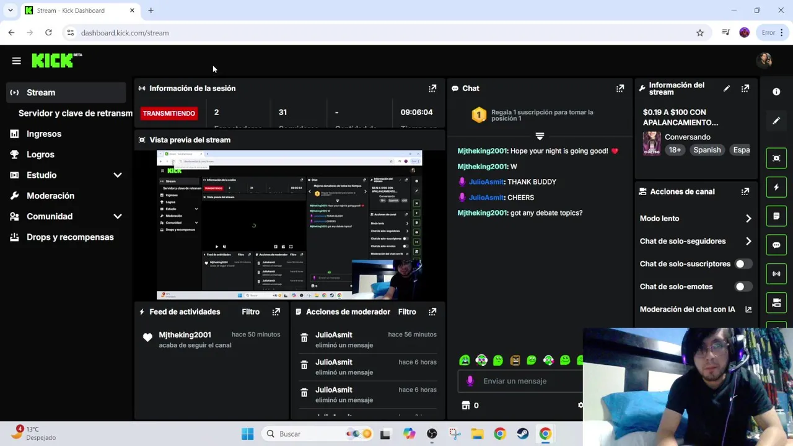
Task: Enable Chat de solo-emotes
Action: point(742,287)
